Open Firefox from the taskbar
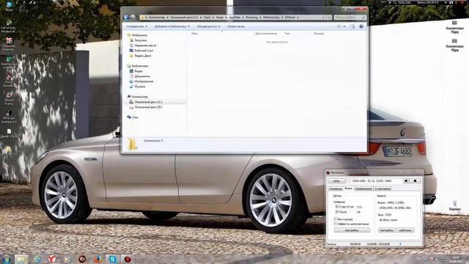Image resolution: width=469 pixels, height=264 pixels. (97, 259)
